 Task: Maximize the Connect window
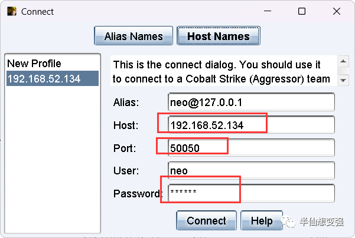click(x=302, y=11)
